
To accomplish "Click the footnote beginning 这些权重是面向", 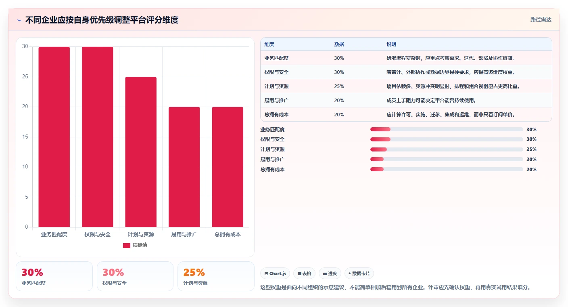I will click(x=395, y=288).
